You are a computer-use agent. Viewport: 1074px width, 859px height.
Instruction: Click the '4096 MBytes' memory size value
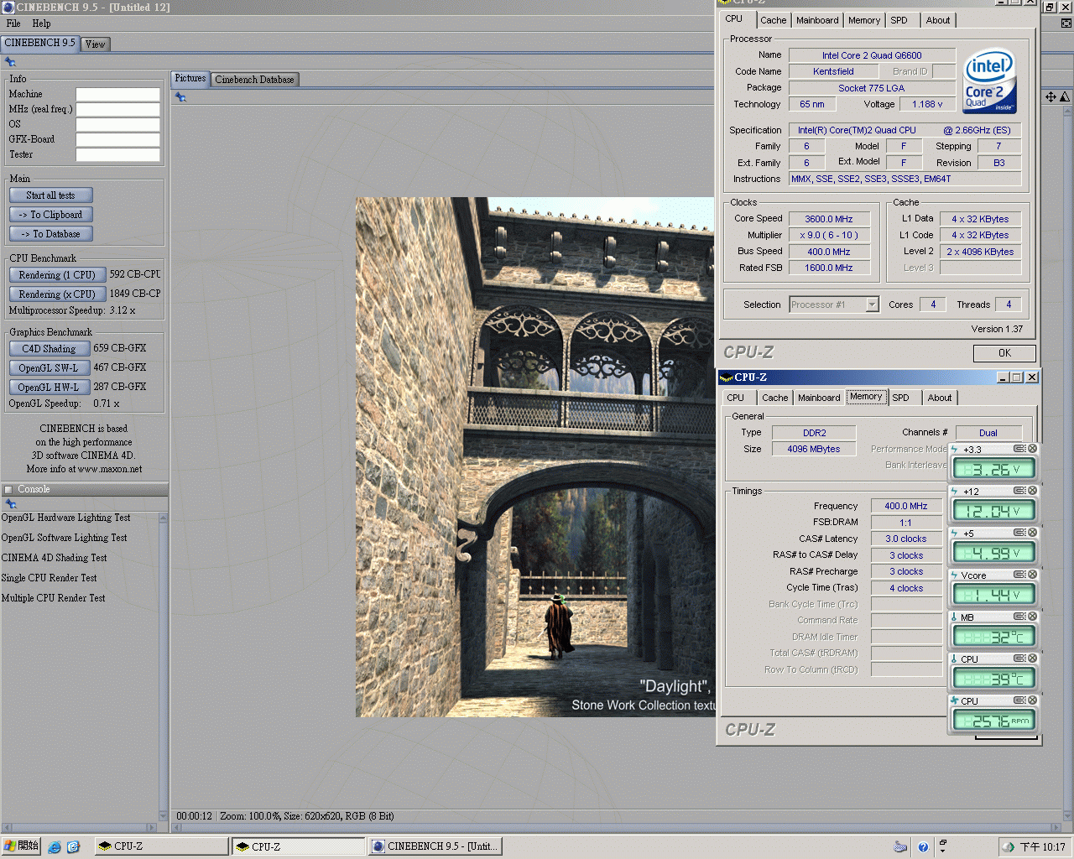[x=814, y=449]
